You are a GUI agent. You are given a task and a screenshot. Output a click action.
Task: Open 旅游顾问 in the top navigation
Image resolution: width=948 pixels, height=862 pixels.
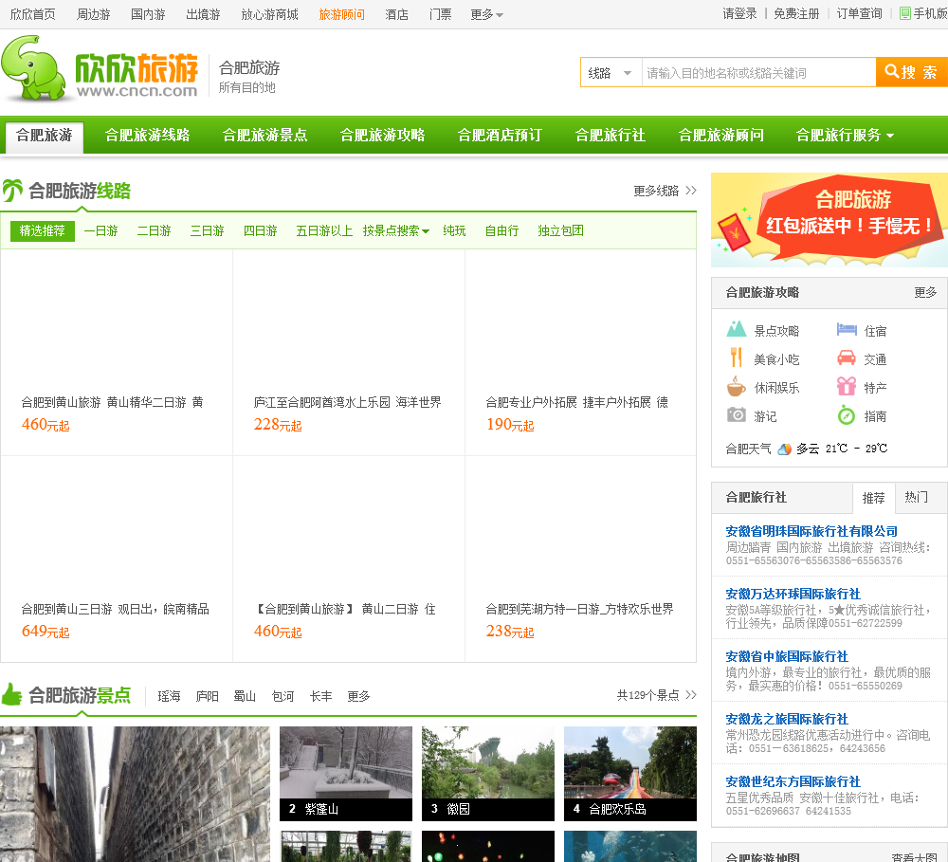tap(341, 14)
